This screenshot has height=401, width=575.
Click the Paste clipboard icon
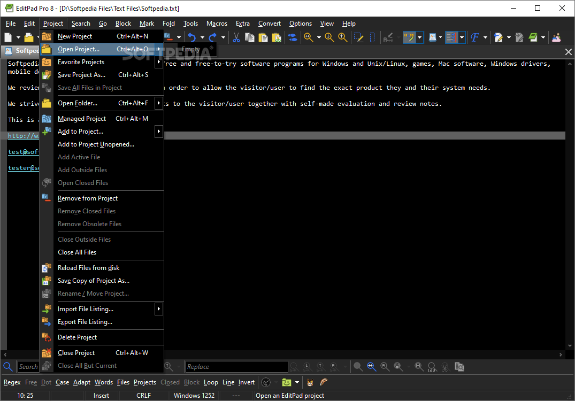click(263, 37)
